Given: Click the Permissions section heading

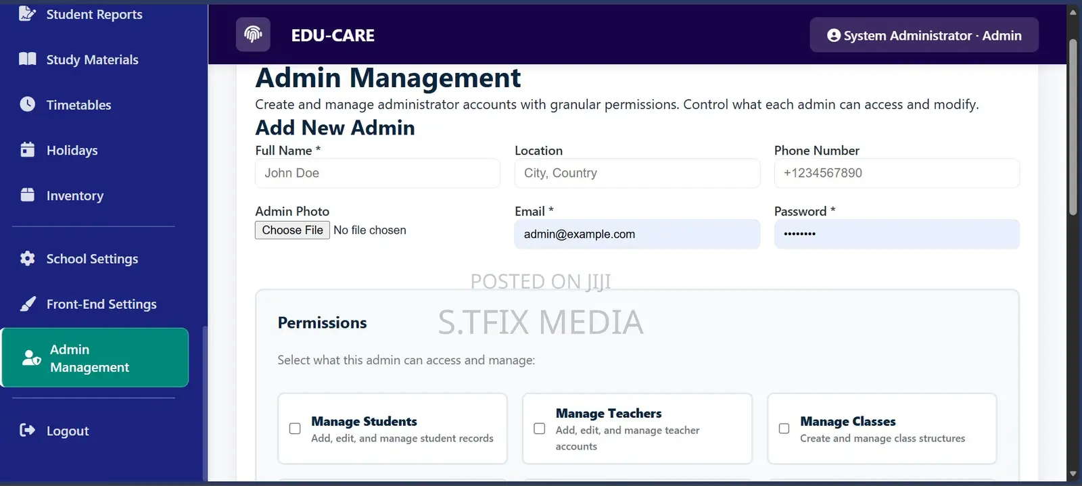Looking at the screenshot, I should tap(322, 322).
